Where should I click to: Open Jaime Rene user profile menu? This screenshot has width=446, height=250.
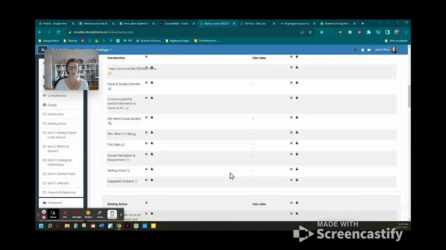[x=386, y=50]
